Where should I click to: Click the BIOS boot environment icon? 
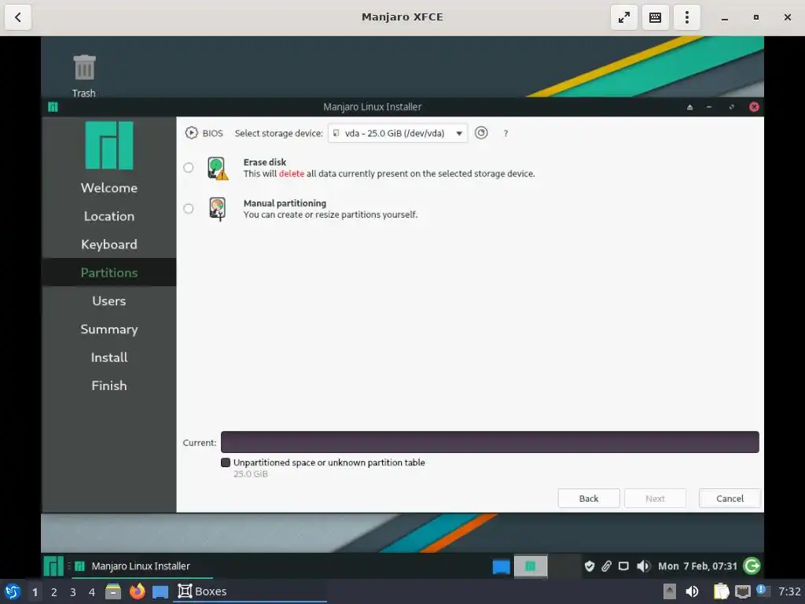tap(192, 133)
